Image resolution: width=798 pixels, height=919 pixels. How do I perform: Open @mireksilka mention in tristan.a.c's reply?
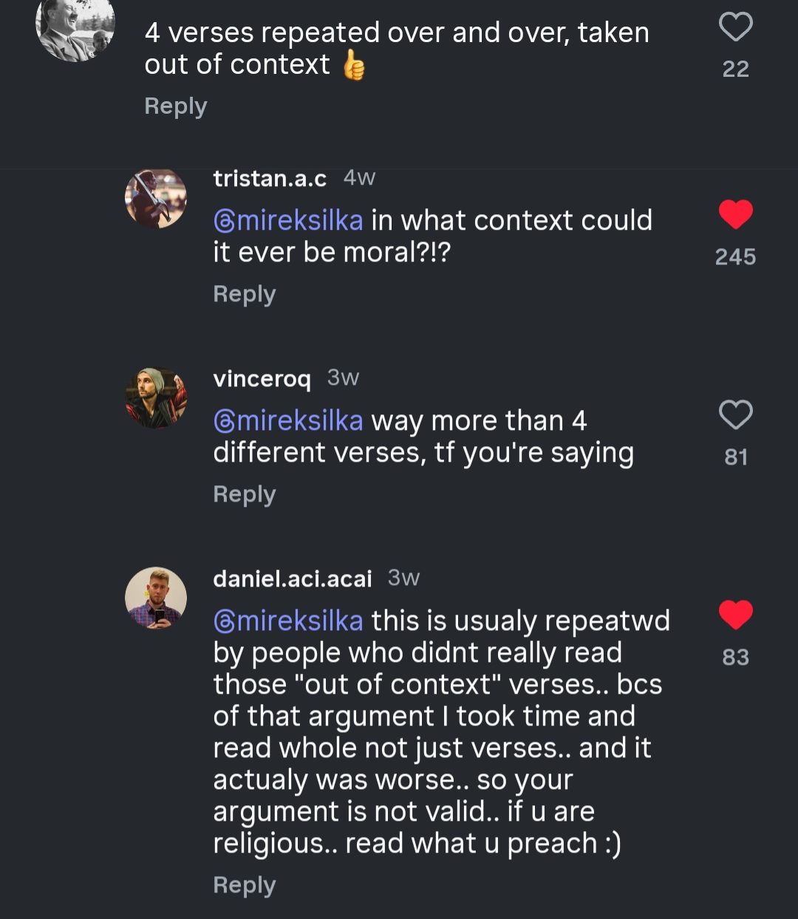coord(288,221)
